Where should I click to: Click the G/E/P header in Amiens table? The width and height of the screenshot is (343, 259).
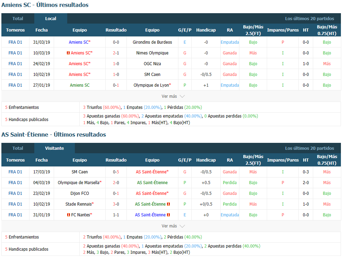[x=185, y=30]
